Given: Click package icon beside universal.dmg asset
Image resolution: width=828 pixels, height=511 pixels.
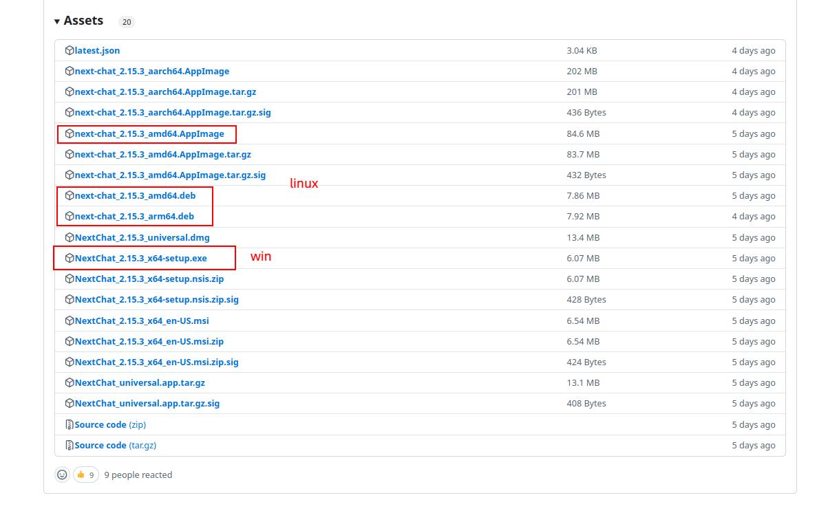Looking at the screenshot, I should click(x=70, y=237).
